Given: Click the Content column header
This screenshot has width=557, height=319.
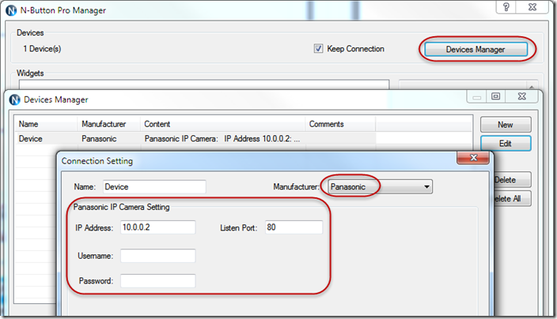Looking at the screenshot, I should click(223, 124).
